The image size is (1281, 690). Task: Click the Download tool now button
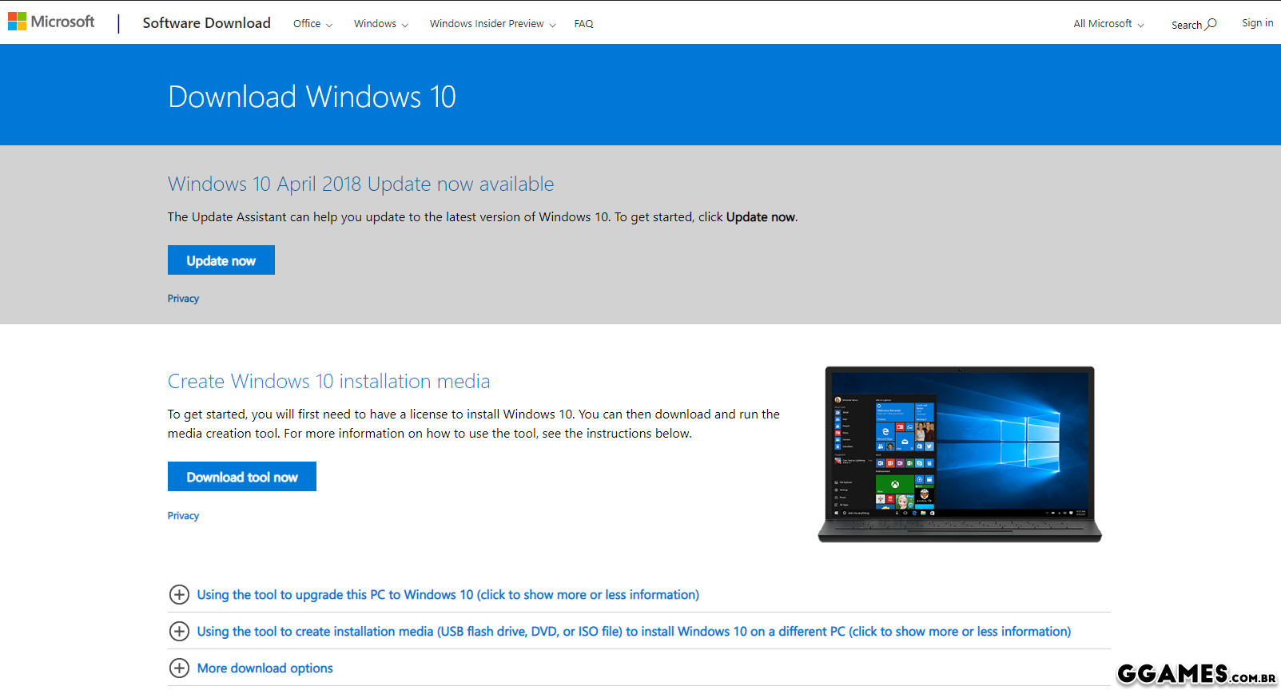tap(242, 477)
